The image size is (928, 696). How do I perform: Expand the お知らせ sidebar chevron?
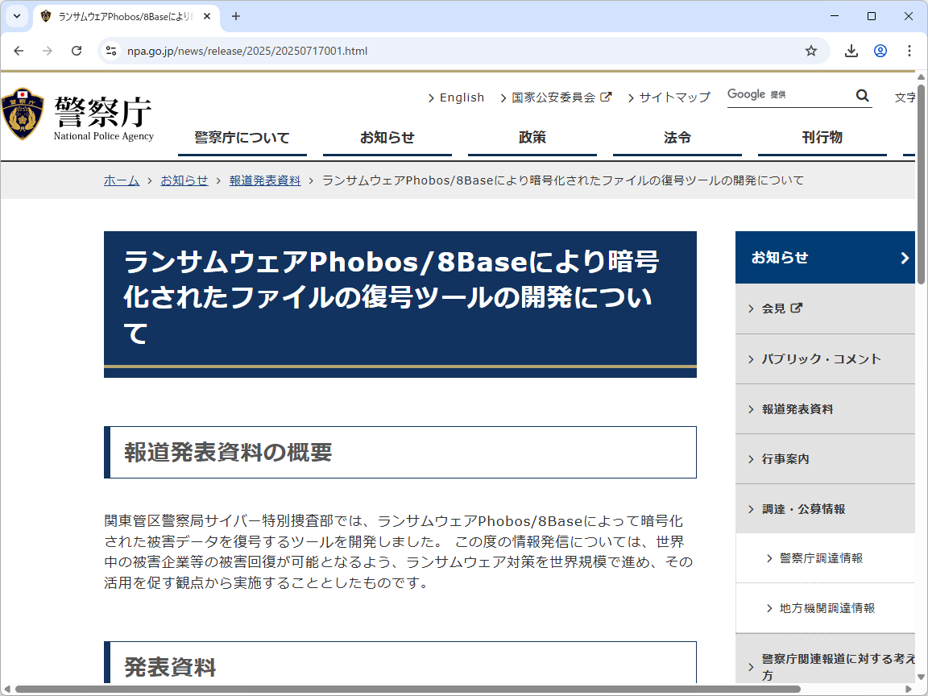905,257
